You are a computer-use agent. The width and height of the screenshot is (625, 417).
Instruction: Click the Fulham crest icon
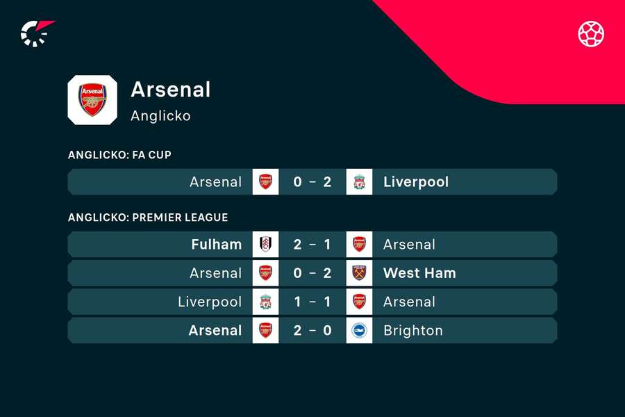tap(265, 244)
